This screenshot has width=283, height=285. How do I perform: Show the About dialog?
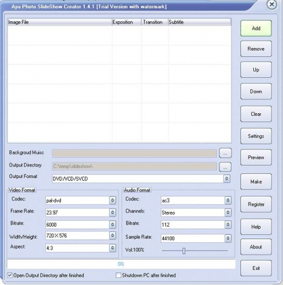[256, 247]
